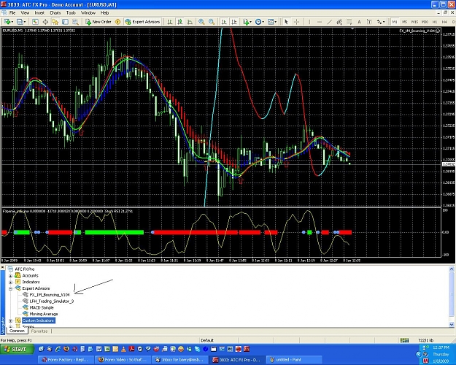Open Forex Factory taskbar window
The image size is (456, 365).
pos(66,360)
